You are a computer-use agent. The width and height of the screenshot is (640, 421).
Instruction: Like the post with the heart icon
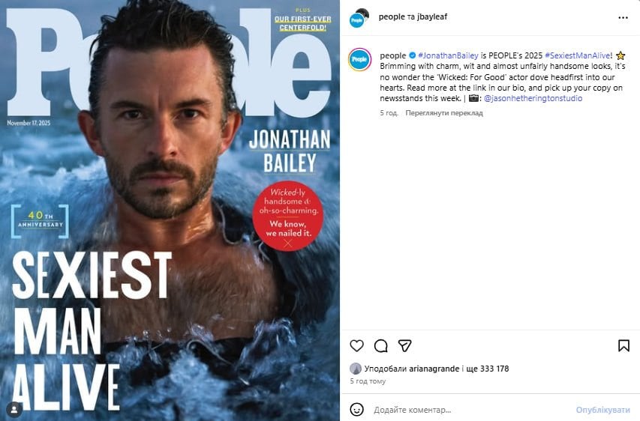(356, 345)
